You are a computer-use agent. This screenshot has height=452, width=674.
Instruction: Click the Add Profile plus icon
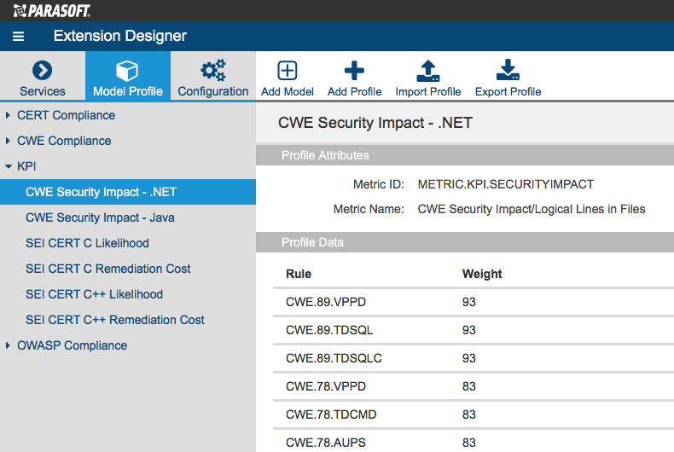(x=354, y=71)
